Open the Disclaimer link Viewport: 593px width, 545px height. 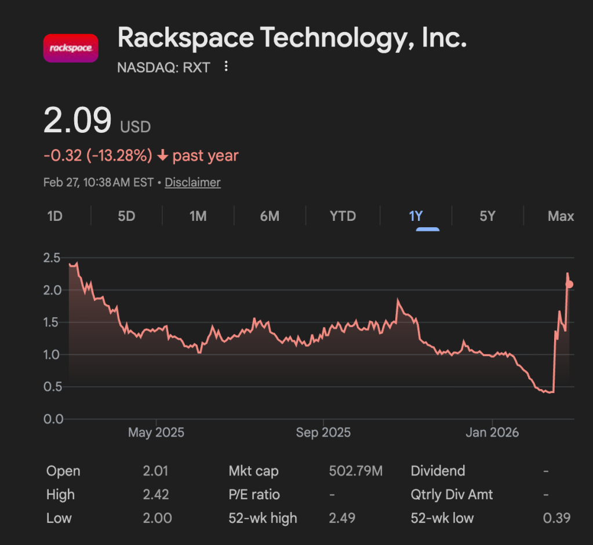(x=192, y=183)
